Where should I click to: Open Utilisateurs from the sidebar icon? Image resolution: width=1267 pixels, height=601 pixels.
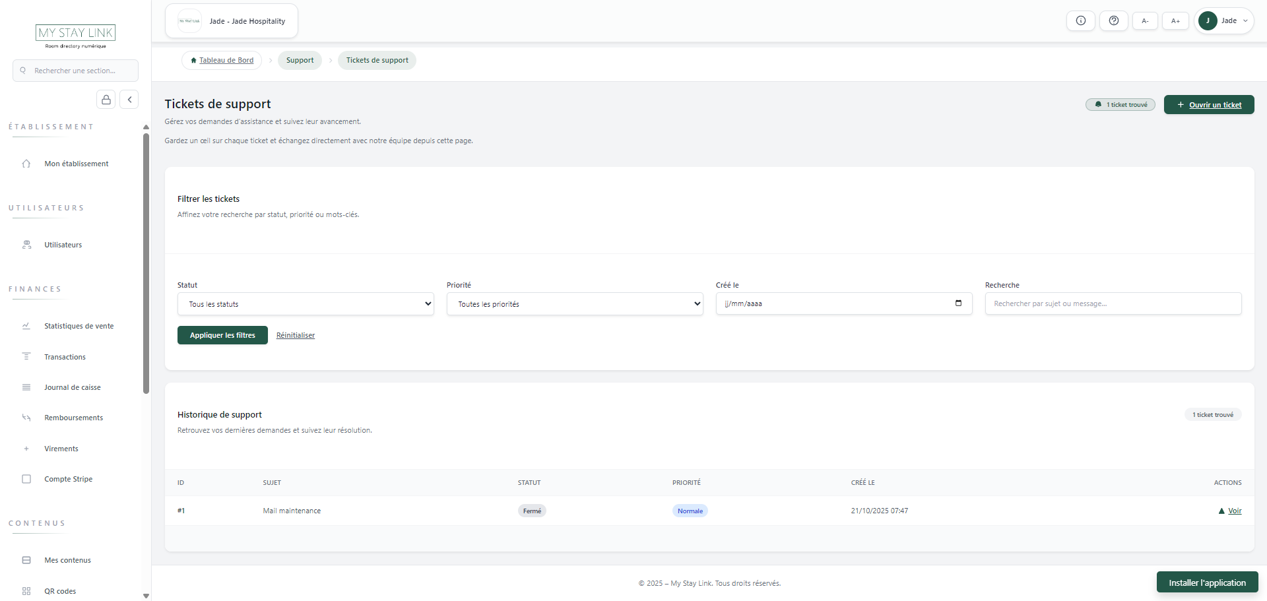pos(26,244)
